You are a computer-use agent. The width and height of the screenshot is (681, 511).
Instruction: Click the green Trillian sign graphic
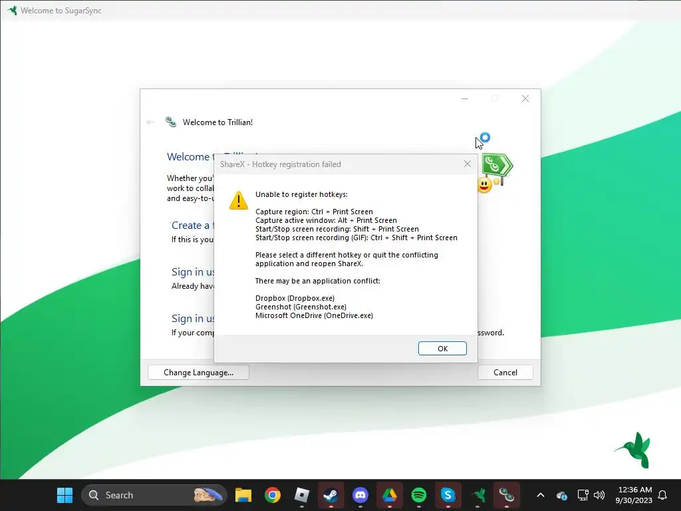point(497,166)
